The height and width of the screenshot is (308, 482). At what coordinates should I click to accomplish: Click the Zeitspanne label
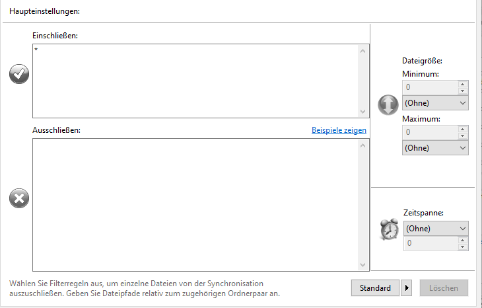coord(423,213)
